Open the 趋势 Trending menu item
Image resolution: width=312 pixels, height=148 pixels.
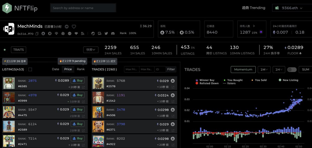tap(253, 8)
